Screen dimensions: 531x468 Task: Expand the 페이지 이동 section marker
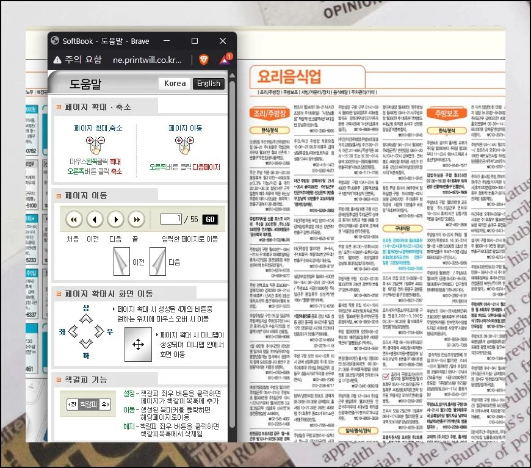click(59, 196)
